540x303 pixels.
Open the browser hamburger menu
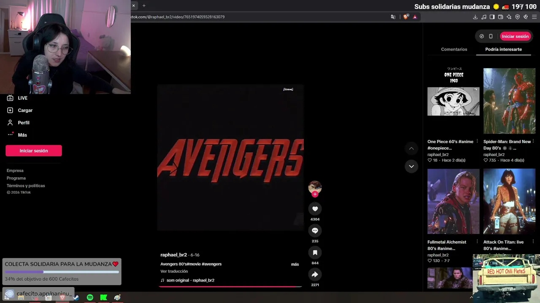(x=534, y=17)
